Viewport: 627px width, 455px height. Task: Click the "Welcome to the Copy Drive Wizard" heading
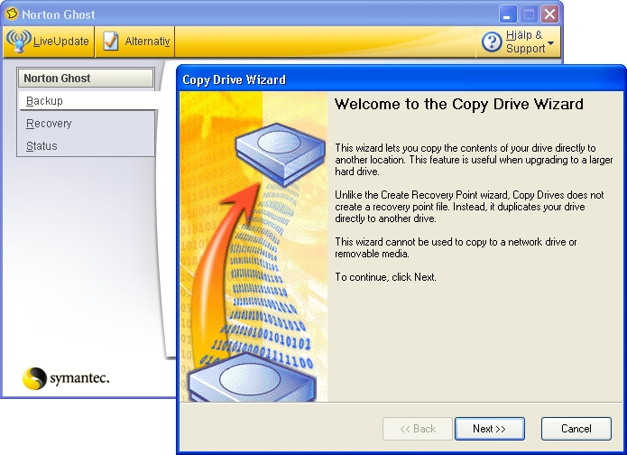coord(458,104)
